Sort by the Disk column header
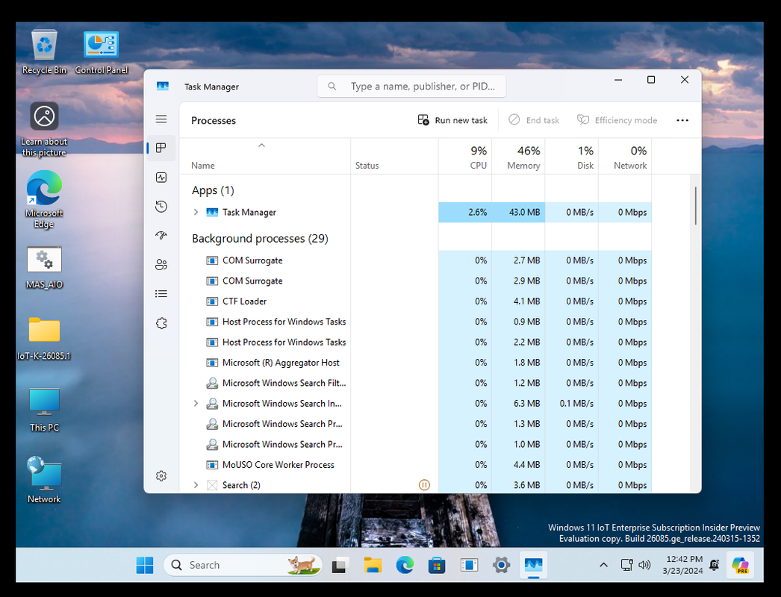 572,157
